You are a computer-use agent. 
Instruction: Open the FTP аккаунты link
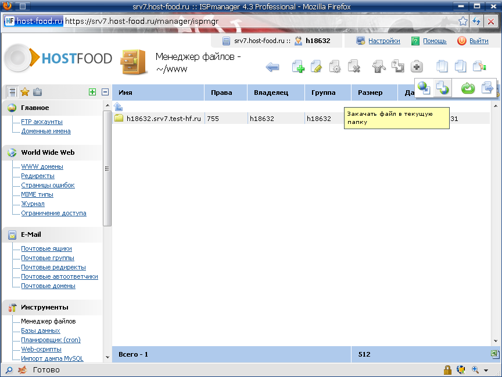(x=42, y=122)
